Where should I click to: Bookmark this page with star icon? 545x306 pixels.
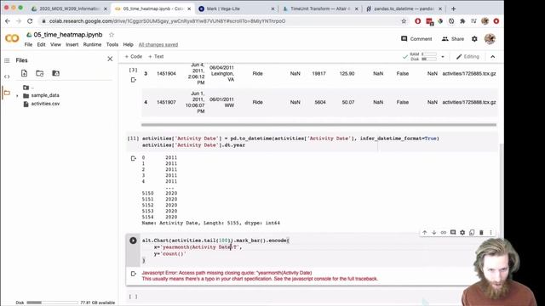pyautogui.click(x=404, y=21)
